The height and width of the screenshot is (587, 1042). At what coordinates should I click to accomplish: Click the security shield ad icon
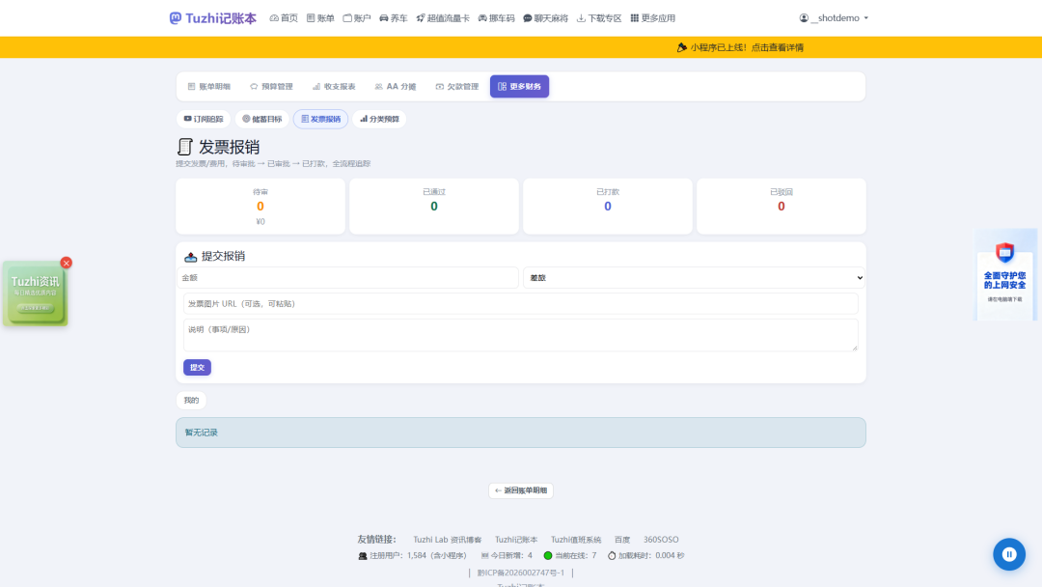coord(1004,253)
